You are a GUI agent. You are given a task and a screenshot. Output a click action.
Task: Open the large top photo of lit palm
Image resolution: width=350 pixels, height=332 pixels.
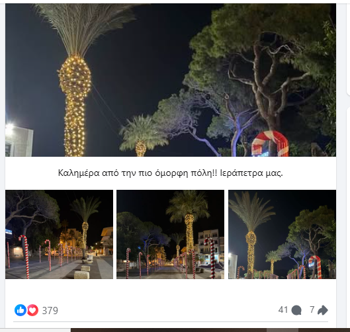pos(171,80)
